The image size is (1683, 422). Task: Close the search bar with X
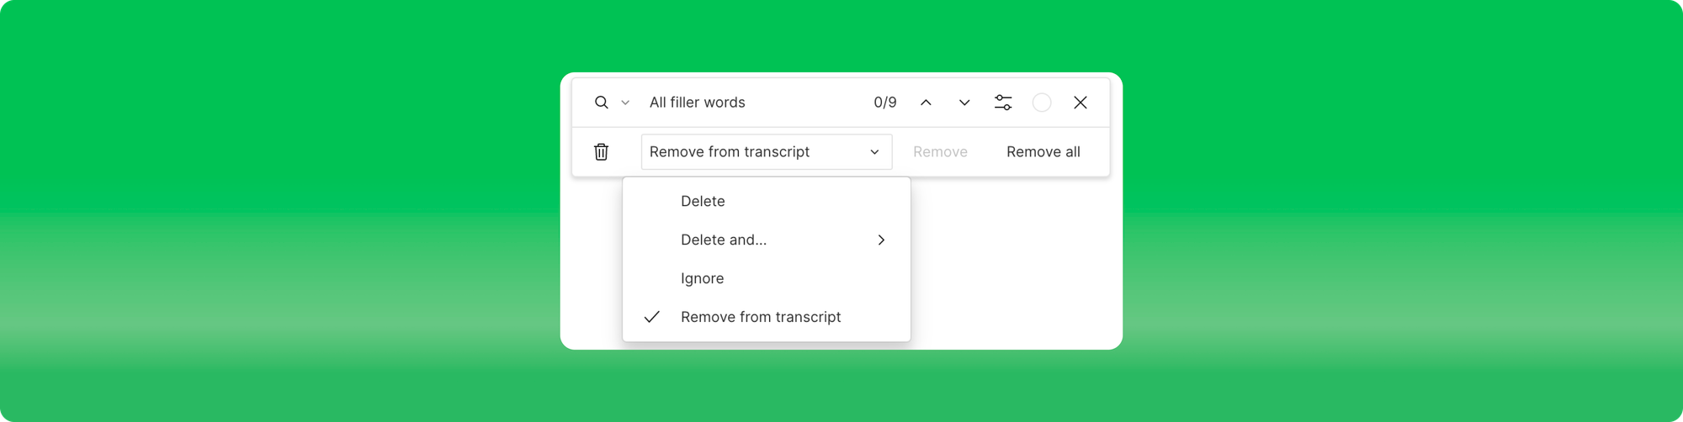1080,103
